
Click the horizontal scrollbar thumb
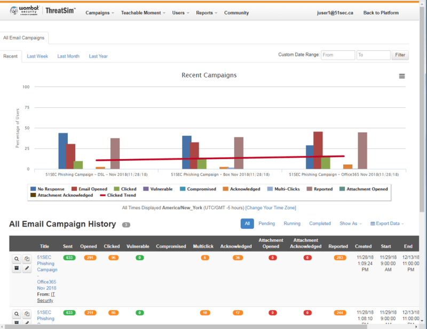(x=185, y=326)
